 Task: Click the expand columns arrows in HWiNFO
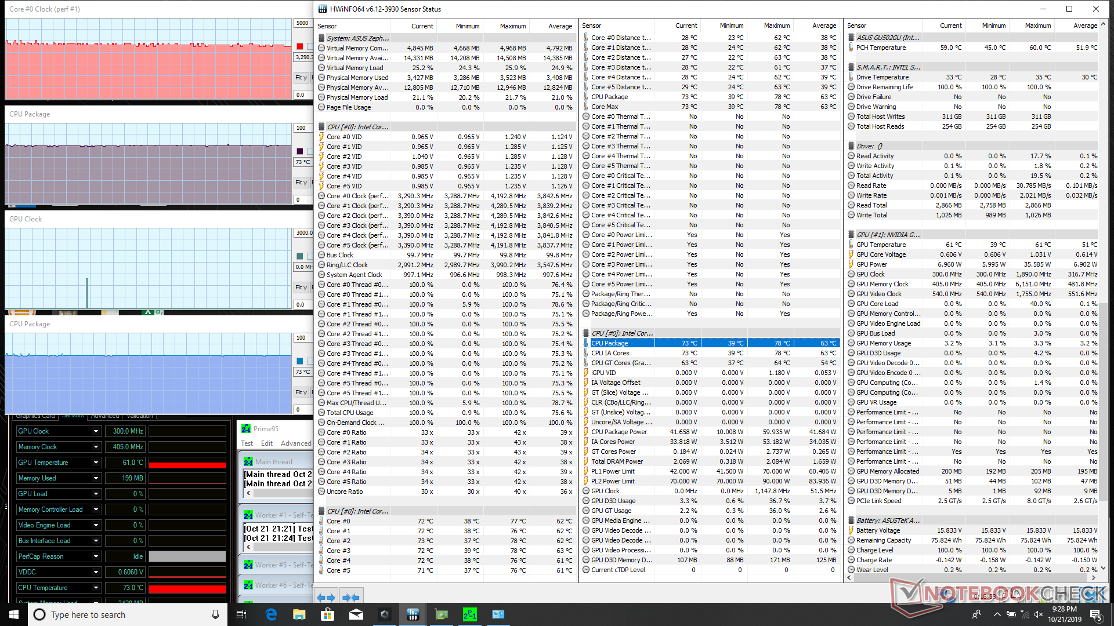coord(326,597)
